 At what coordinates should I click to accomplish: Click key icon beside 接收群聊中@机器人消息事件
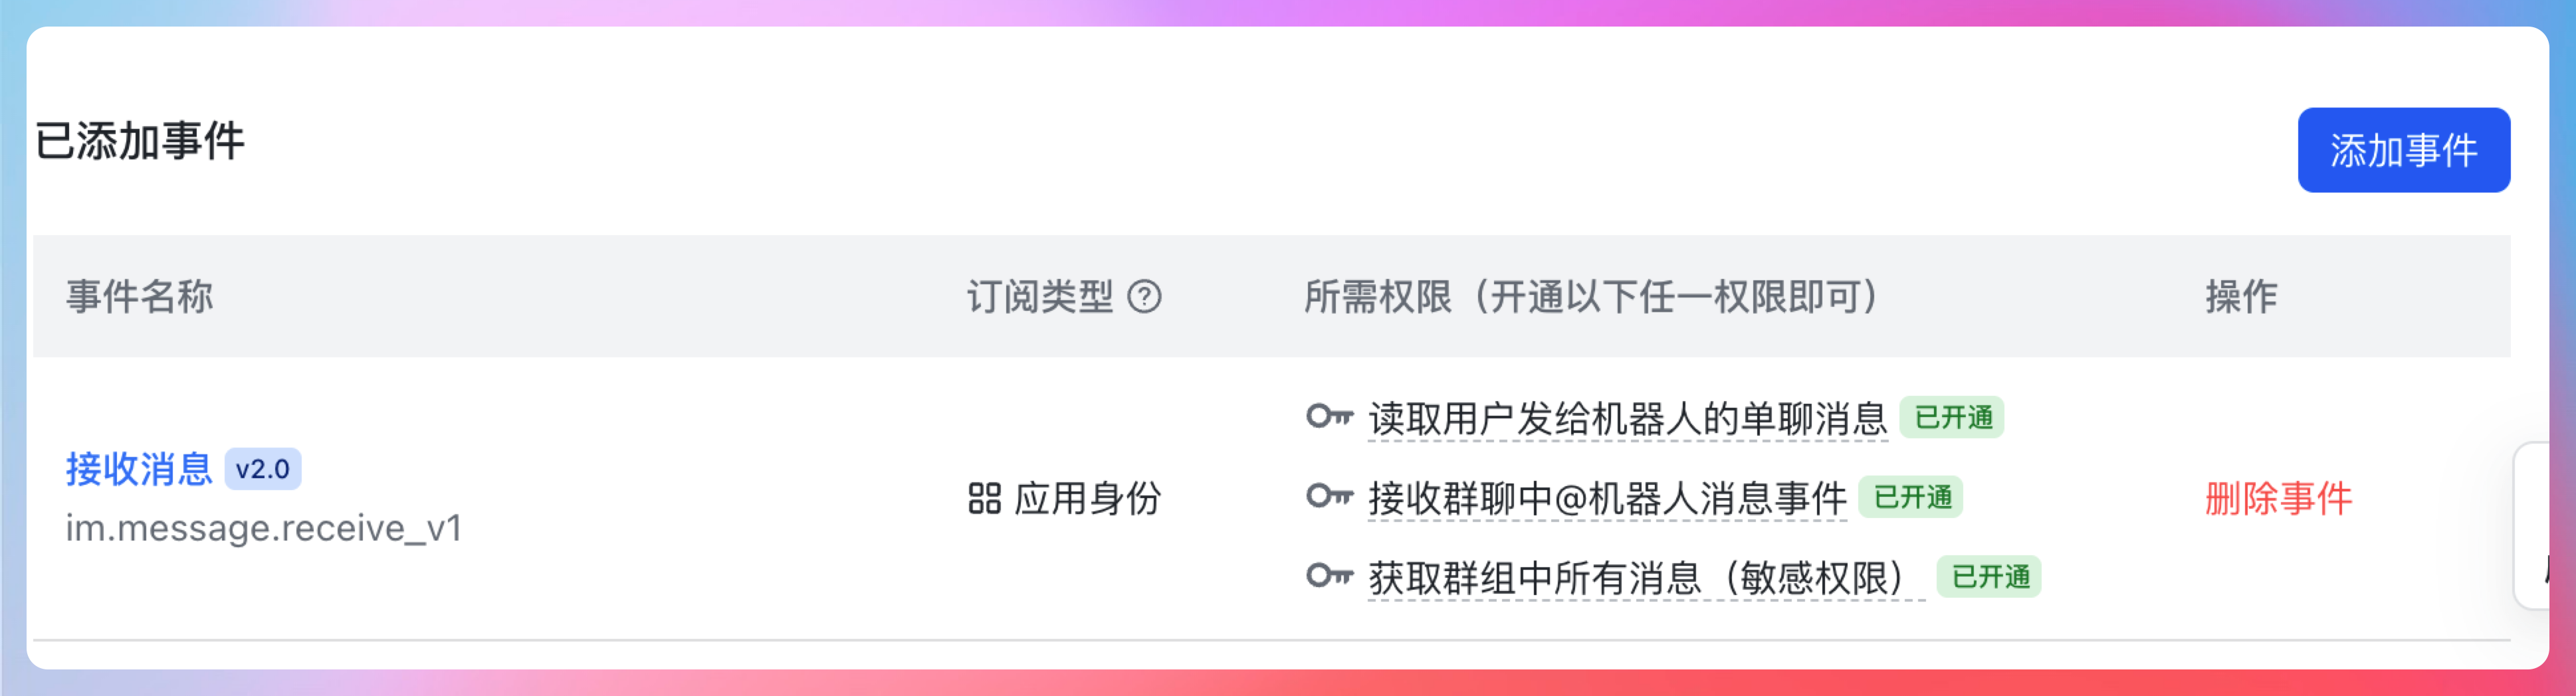[x=1329, y=496]
